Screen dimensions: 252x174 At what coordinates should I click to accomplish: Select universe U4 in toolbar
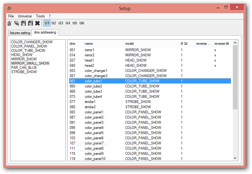pos(68,23)
